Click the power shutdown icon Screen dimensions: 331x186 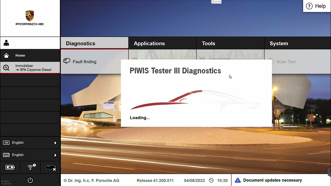30,180
